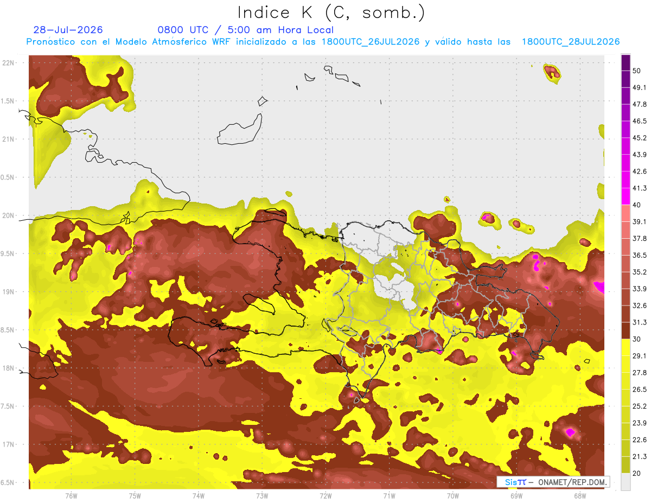This screenshot has width=651, height=503.
Task: Click the '75W' longitude axis label
Action: point(135,495)
